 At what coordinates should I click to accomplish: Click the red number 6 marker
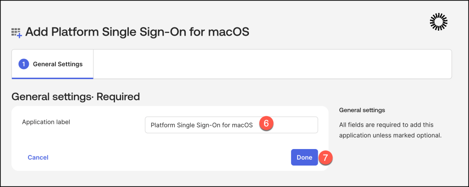pyautogui.click(x=266, y=124)
